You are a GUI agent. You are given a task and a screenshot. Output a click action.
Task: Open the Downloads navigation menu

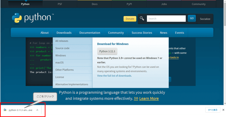click(x=64, y=33)
